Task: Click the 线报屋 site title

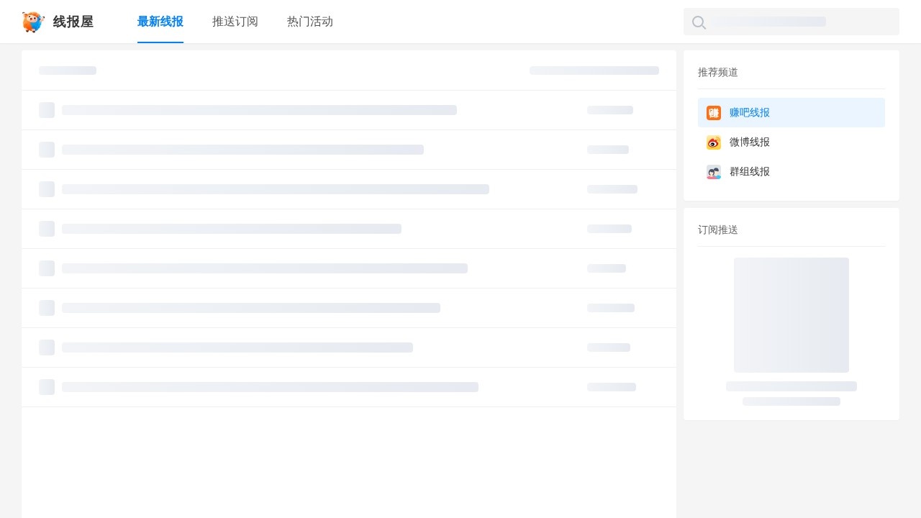Action: (73, 22)
